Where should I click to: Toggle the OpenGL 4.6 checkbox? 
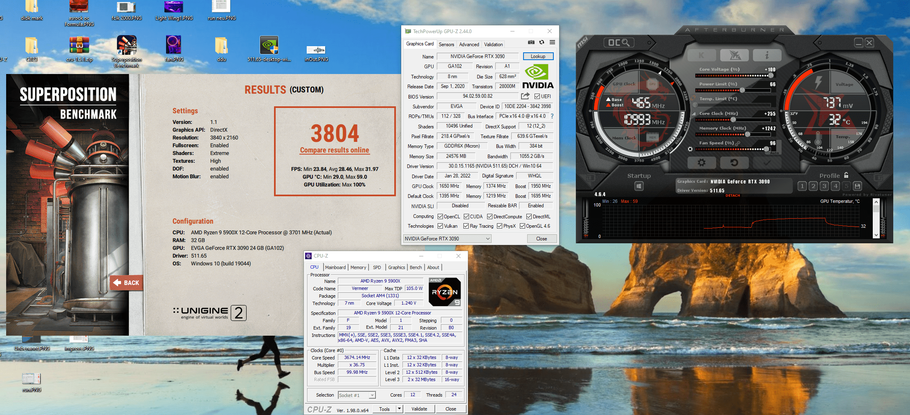(x=522, y=226)
